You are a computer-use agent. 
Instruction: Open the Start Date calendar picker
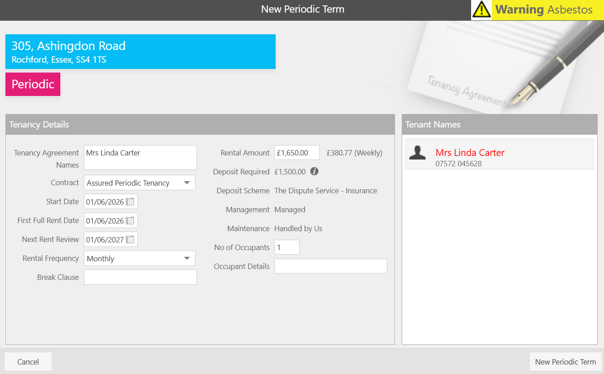tap(130, 202)
